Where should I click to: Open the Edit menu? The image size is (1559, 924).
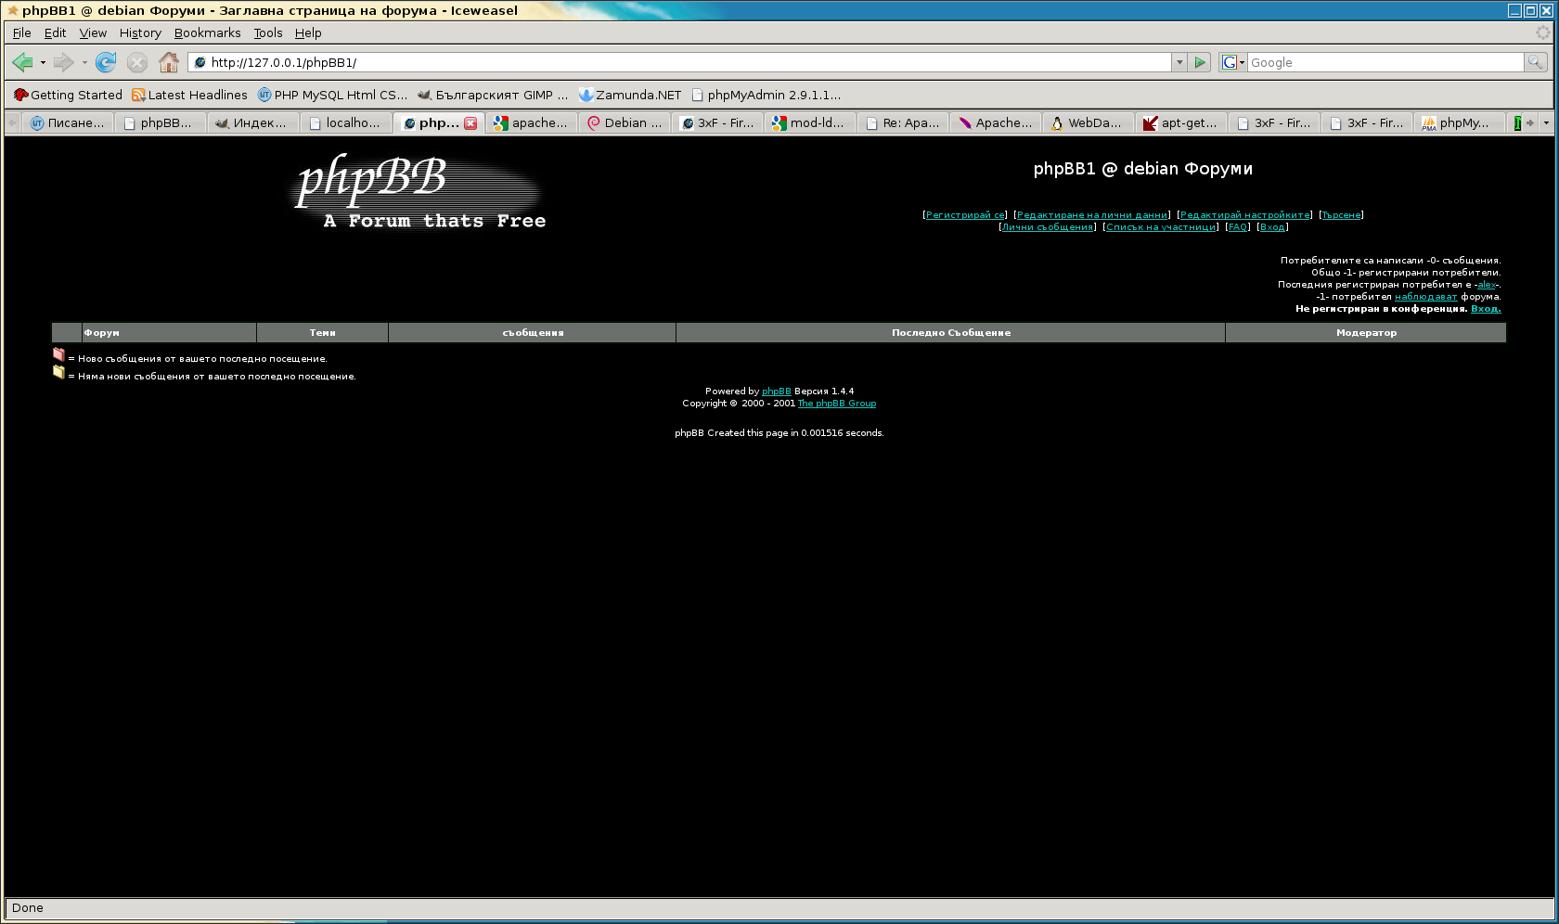point(56,32)
